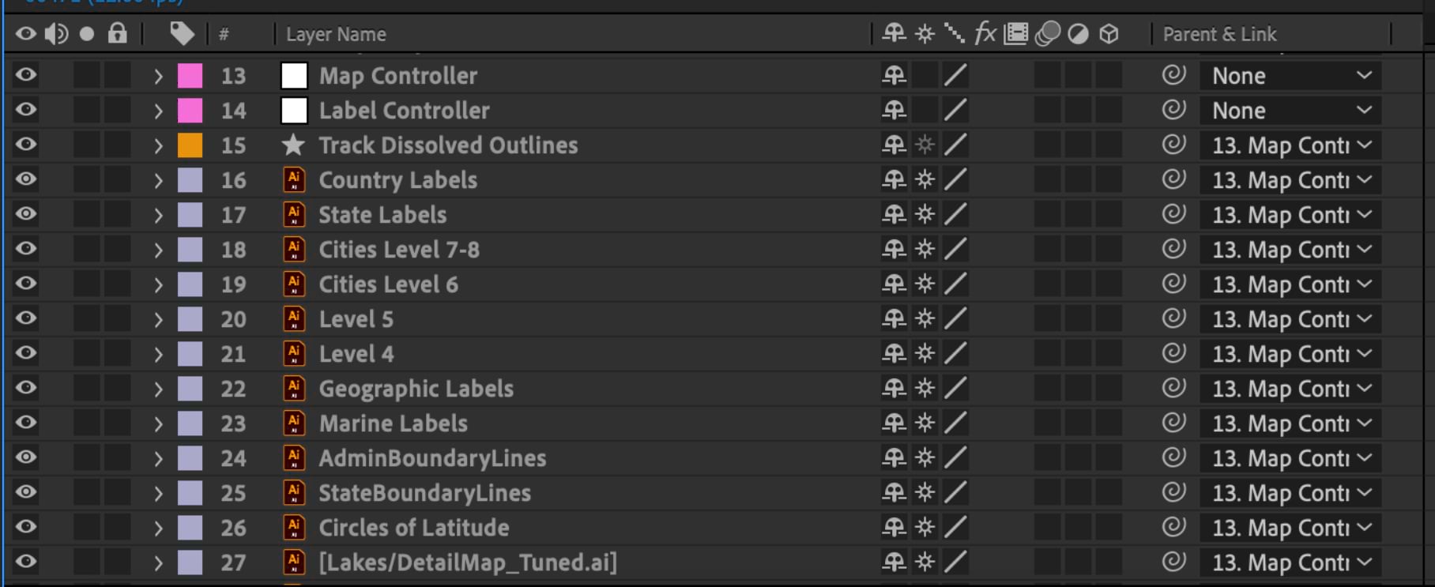Click the Adjustment Layer column header icon
The width and height of the screenshot is (1435, 587).
pos(1079,34)
